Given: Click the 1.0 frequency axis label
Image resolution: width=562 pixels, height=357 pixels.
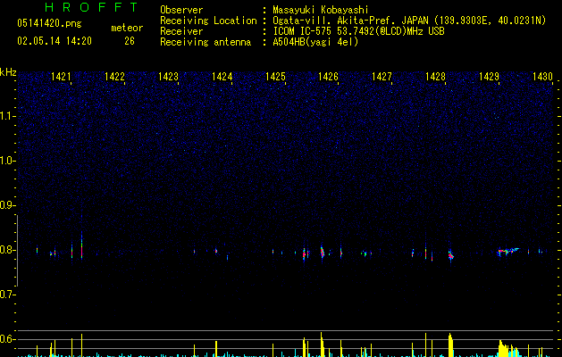Looking at the screenshot, I should click(x=7, y=161).
